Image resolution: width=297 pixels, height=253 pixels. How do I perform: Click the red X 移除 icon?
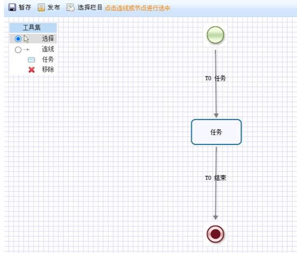pyautogui.click(x=31, y=70)
